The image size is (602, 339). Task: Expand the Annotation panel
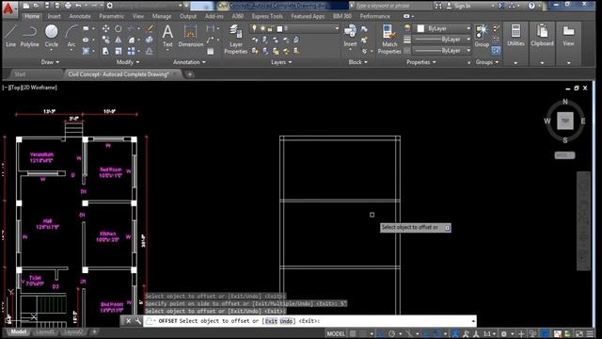189,62
